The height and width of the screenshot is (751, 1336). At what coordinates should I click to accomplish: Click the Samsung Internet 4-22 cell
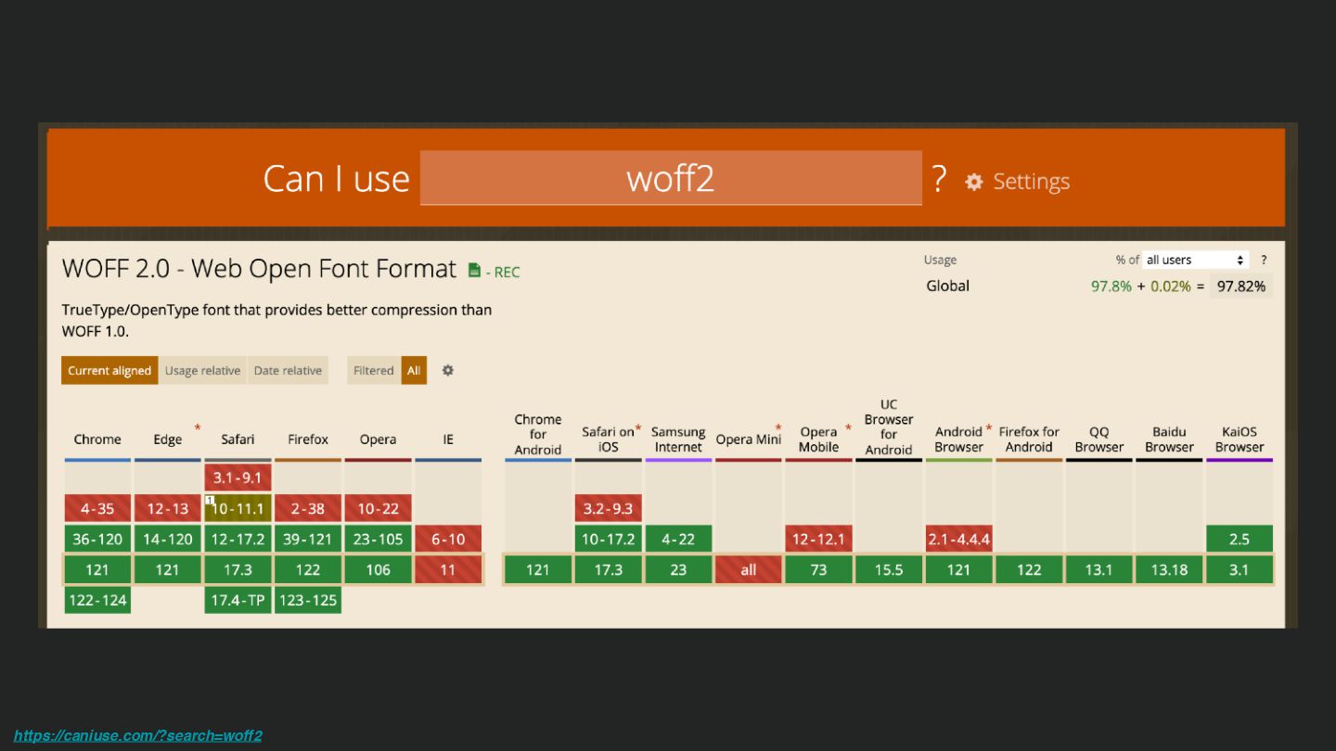click(x=678, y=539)
